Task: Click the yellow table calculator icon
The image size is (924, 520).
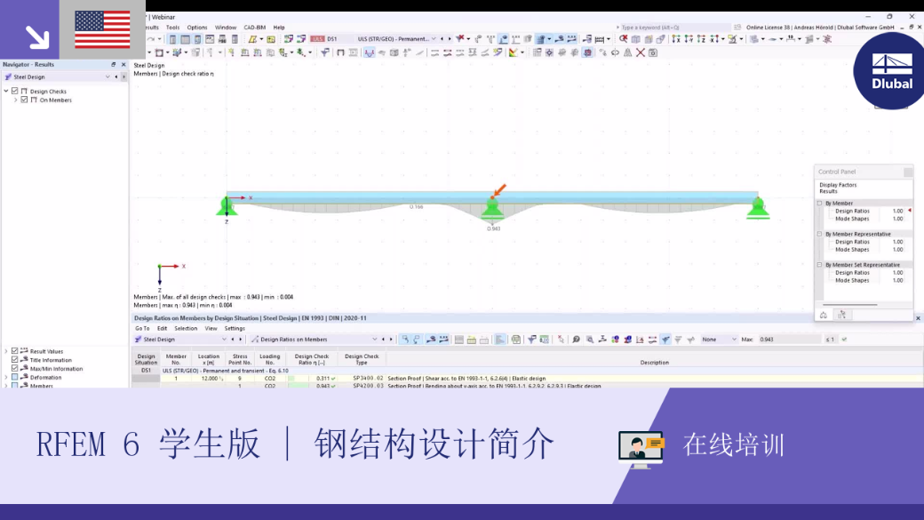Action: (x=270, y=39)
